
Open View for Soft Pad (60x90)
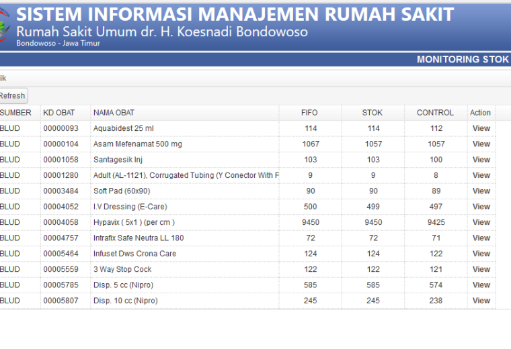(x=481, y=191)
